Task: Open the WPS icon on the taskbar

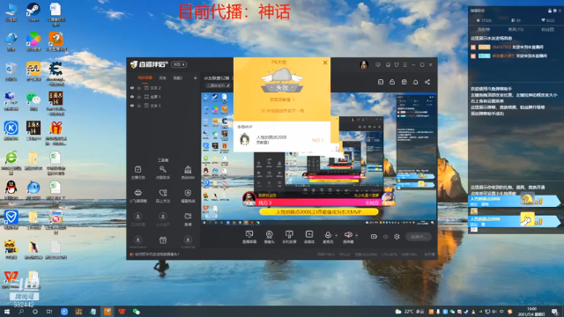Action: click(x=122, y=312)
